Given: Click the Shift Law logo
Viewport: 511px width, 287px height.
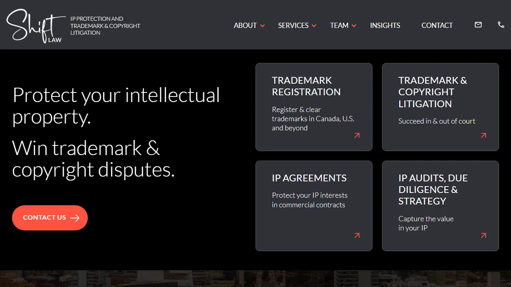Looking at the screenshot, I should [x=36, y=26].
